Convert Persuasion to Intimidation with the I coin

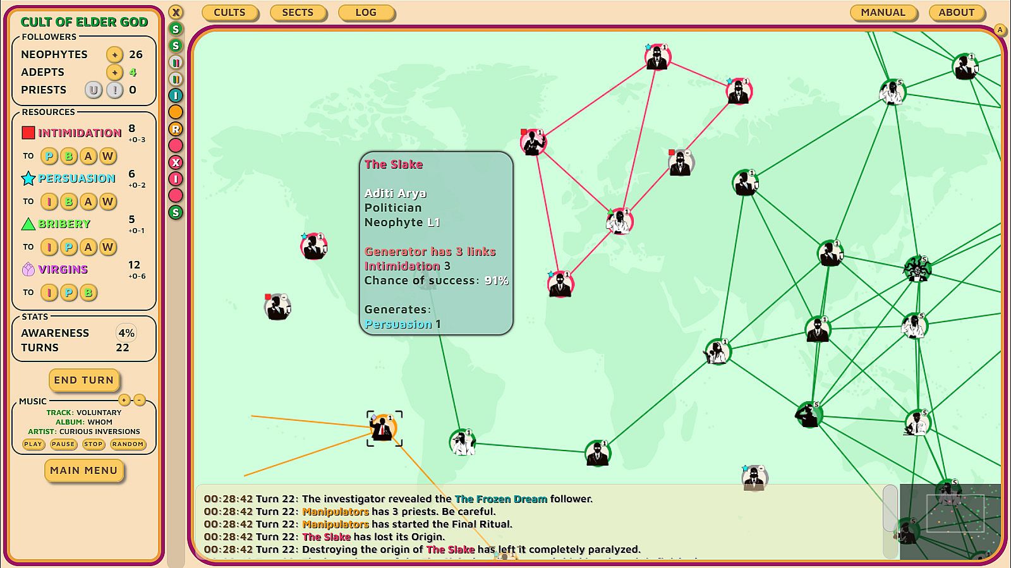[49, 202]
